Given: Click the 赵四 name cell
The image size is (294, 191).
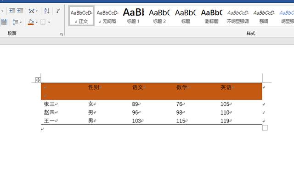Looking at the screenshot, I should [49, 112].
